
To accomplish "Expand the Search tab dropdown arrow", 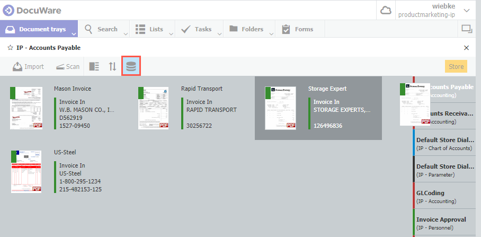I will tap(126, 33).
